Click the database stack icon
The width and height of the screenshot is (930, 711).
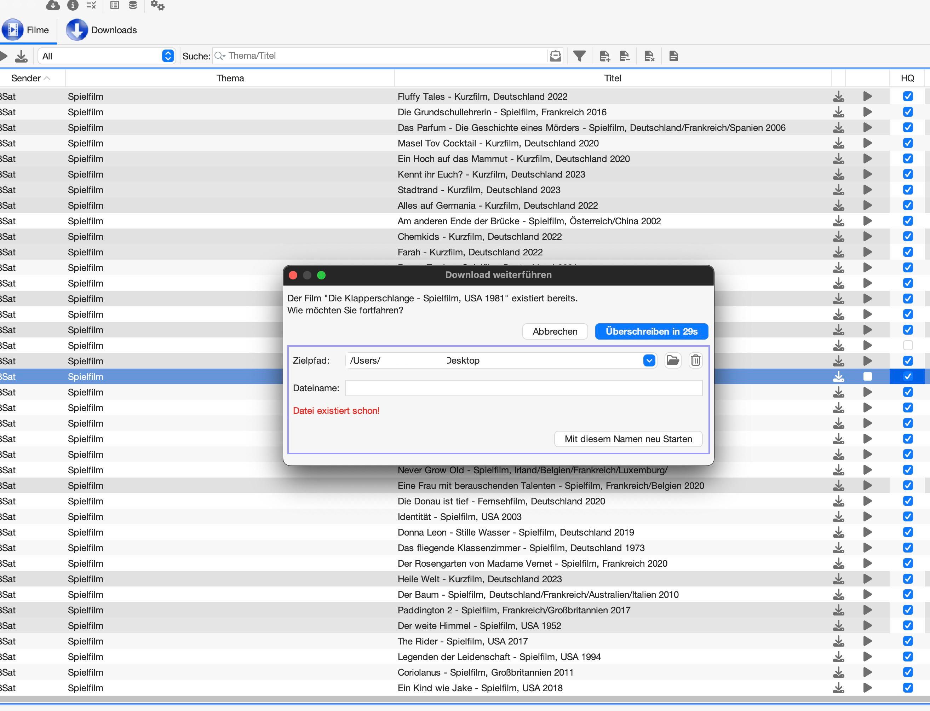[x=133, y=5]
